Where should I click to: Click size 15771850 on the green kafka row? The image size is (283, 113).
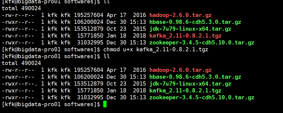[90, 90]
